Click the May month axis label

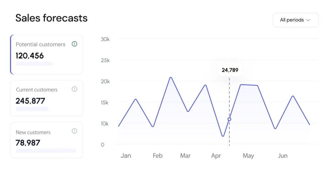(x=248, y=156)
